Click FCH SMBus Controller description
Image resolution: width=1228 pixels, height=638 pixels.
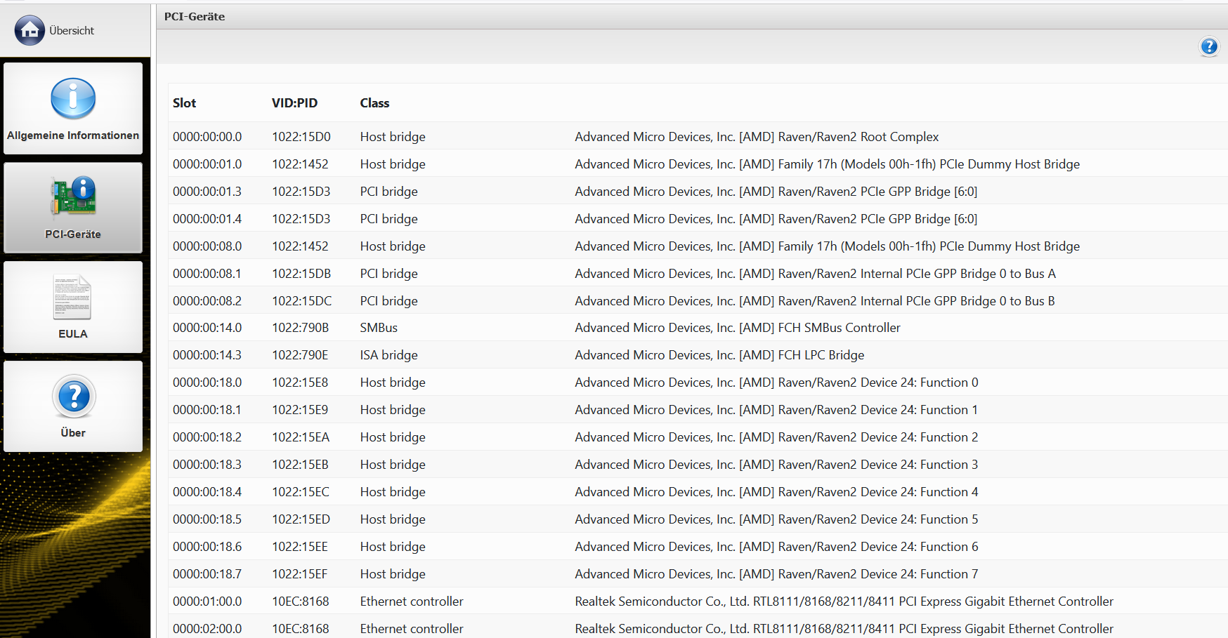pyautogui.click(x=738, y=328)
